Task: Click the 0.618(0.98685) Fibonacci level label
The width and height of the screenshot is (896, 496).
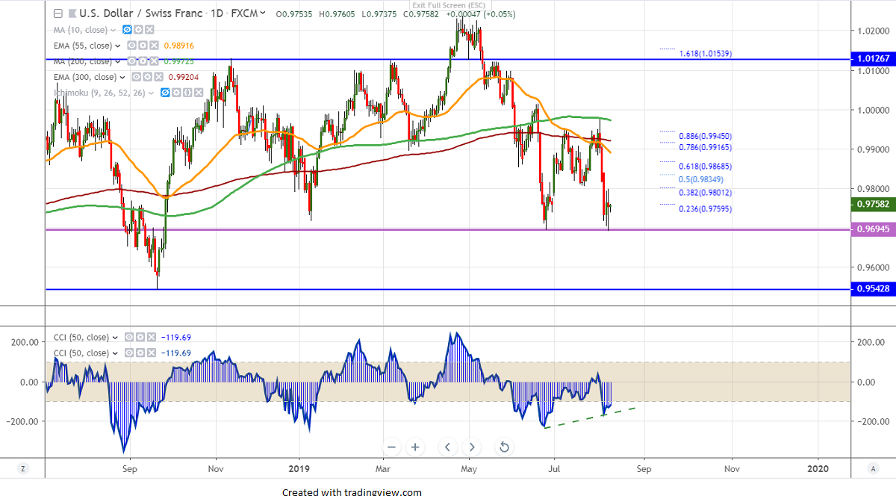Action: pyautogui.click(x=705, y=166)
